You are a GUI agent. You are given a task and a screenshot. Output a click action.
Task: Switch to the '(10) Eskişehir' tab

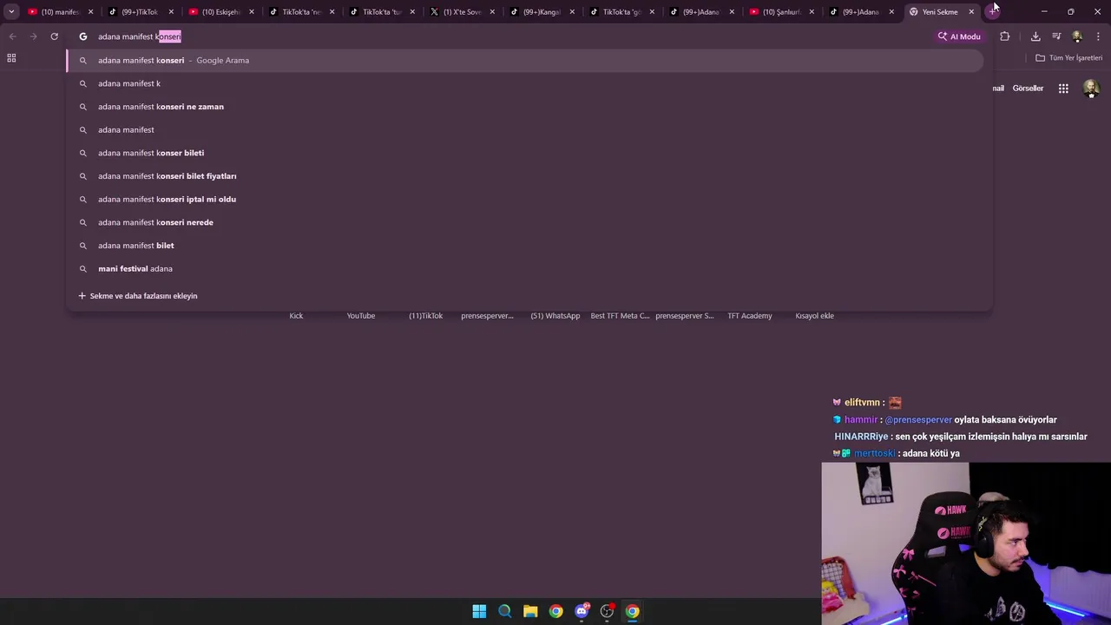(x=220, y=12)
